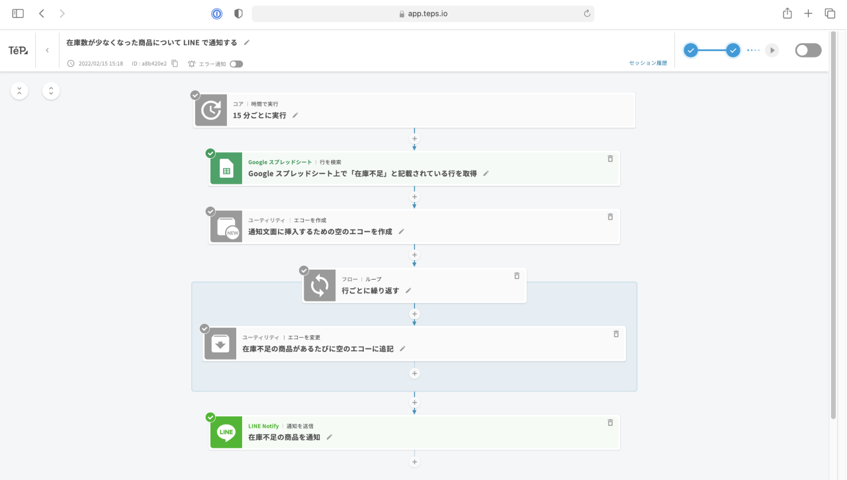Expand all workflow steps
This screenshot has height=480, width=847.
point(52,91)
